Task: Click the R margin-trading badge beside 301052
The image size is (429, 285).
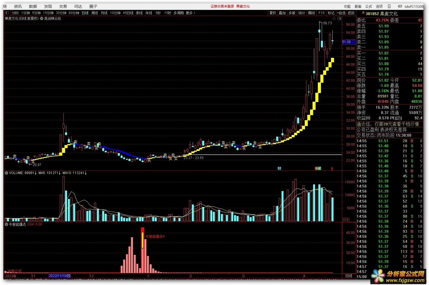Action: (x=363, y=13)
